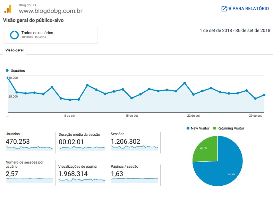This screenshot has height=218, width=273.
Task: Open the date range 1 de set 2018 selector
Action: (x=235, y=31)
